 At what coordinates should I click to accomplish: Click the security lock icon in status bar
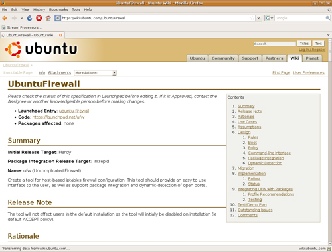coord(329,249)
